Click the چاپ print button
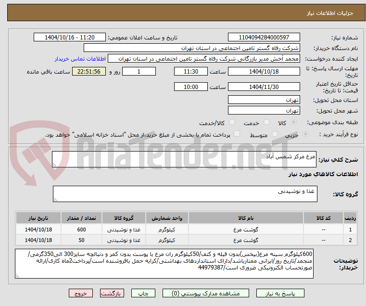 [x=143, y=293]
